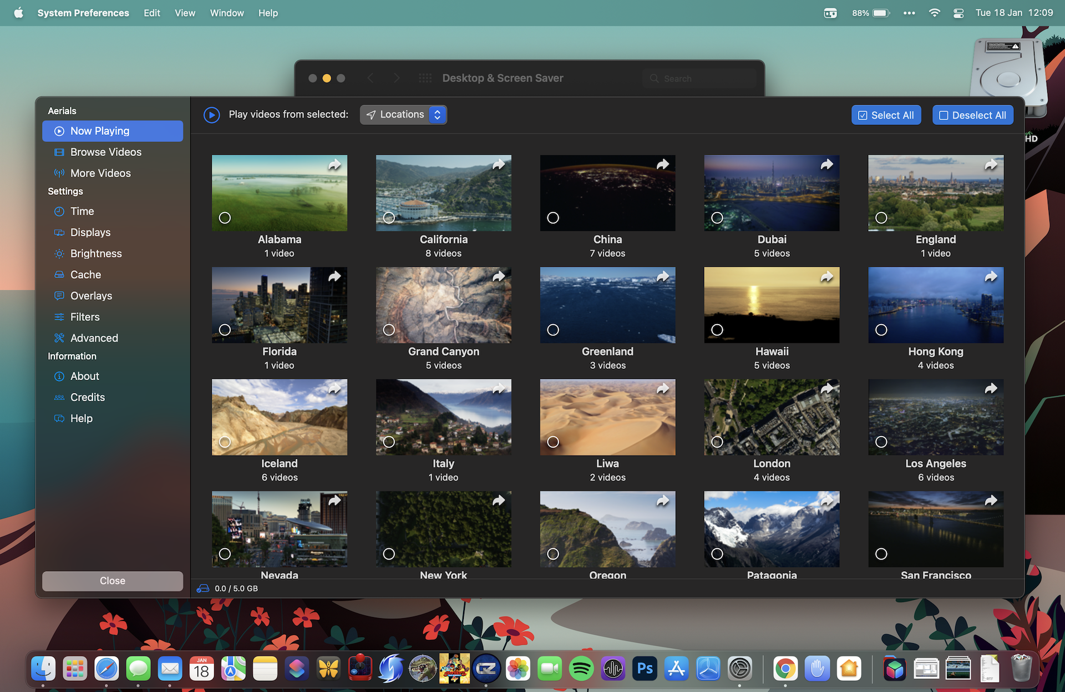The width and height of the screenshot is (1065, 692).
Task: Click the California thumbnail
Action: click(x=443, y=193)
